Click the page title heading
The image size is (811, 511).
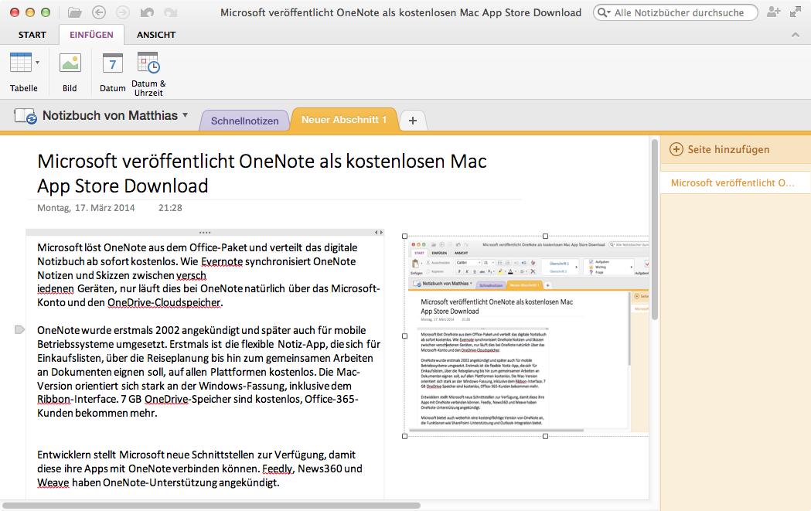(262, 173)
